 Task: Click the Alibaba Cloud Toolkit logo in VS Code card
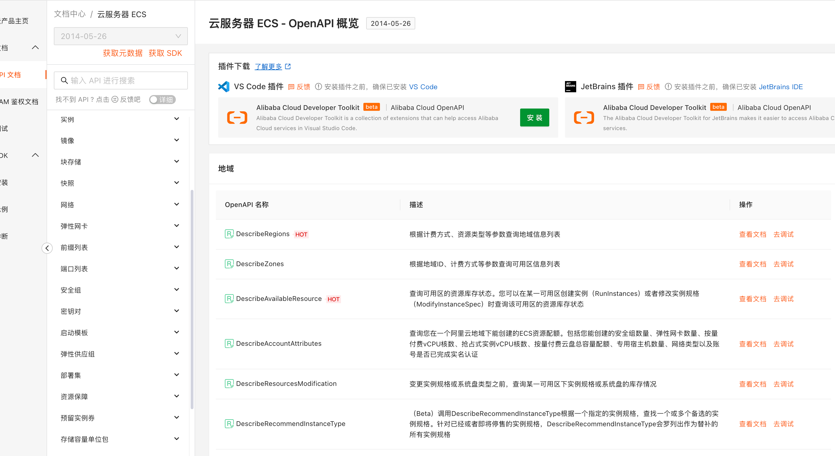click(237, 118)
